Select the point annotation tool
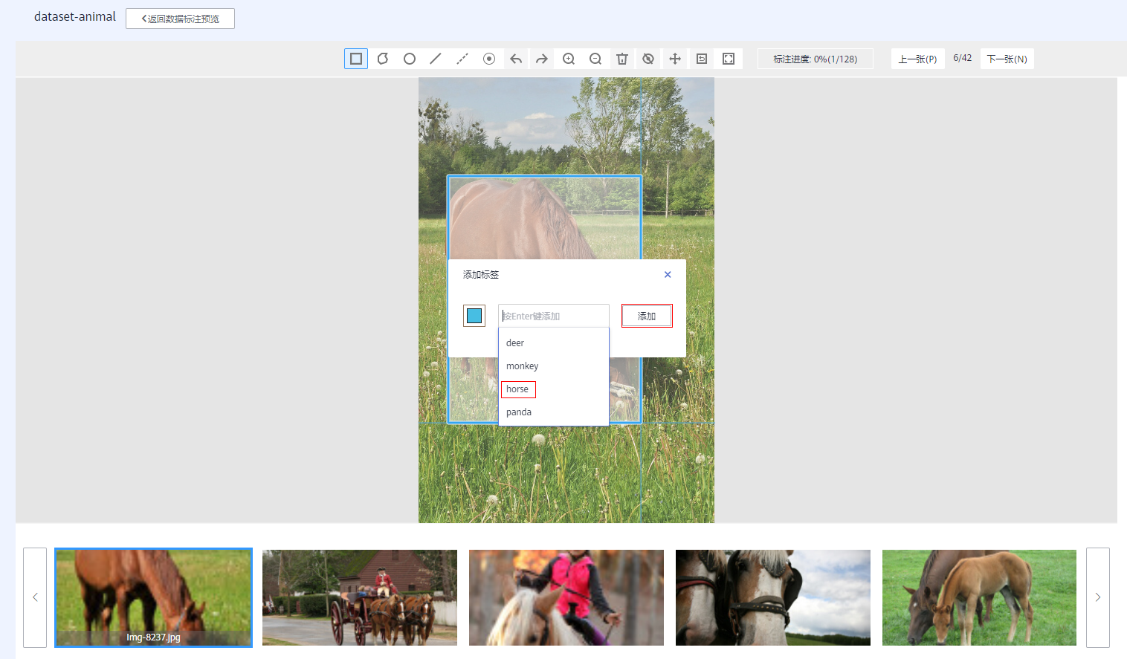The width and height of the screenshot is (1127, 659). pos(489,59)
